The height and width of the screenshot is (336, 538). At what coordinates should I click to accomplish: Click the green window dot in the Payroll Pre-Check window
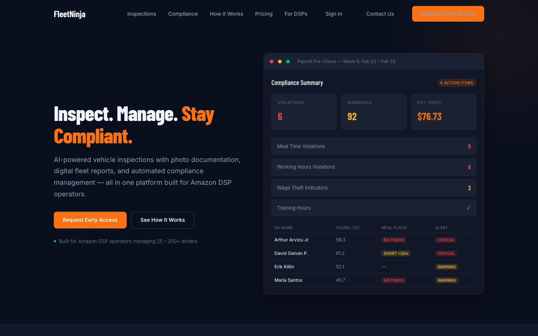coord(288,62)
